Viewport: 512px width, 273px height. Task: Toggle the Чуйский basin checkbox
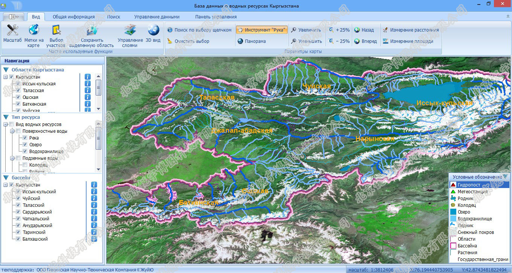click(18, 199)
